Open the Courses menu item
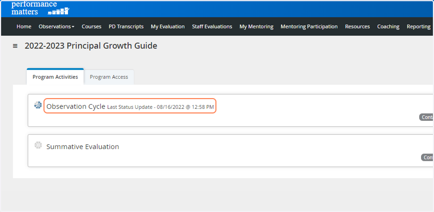 (92, 26)
